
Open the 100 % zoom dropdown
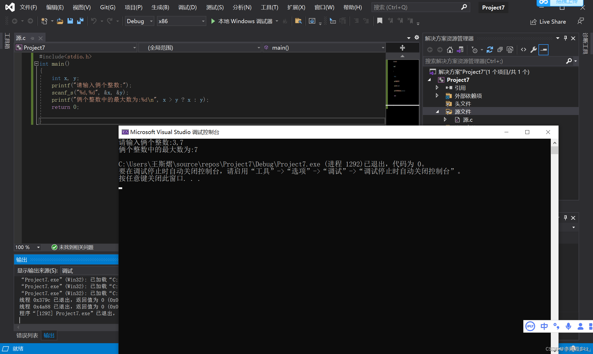coord(38,247)
